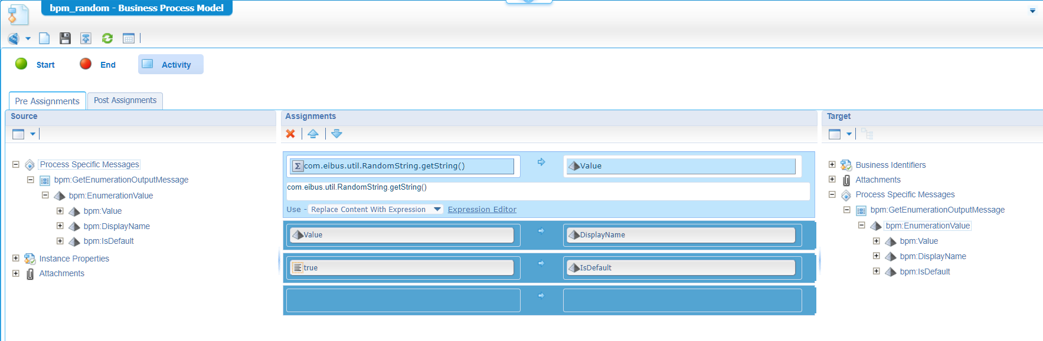This screenshot has height=341, width=1043.
Task: Select Source Attachments item
Action: point(61,273)
